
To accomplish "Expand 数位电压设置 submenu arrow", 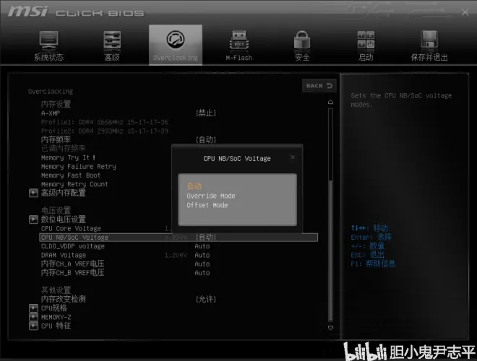I will (x=33, y=219).
